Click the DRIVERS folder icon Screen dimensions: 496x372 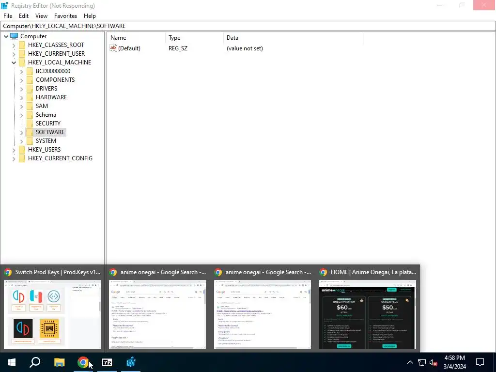[30, 88]
